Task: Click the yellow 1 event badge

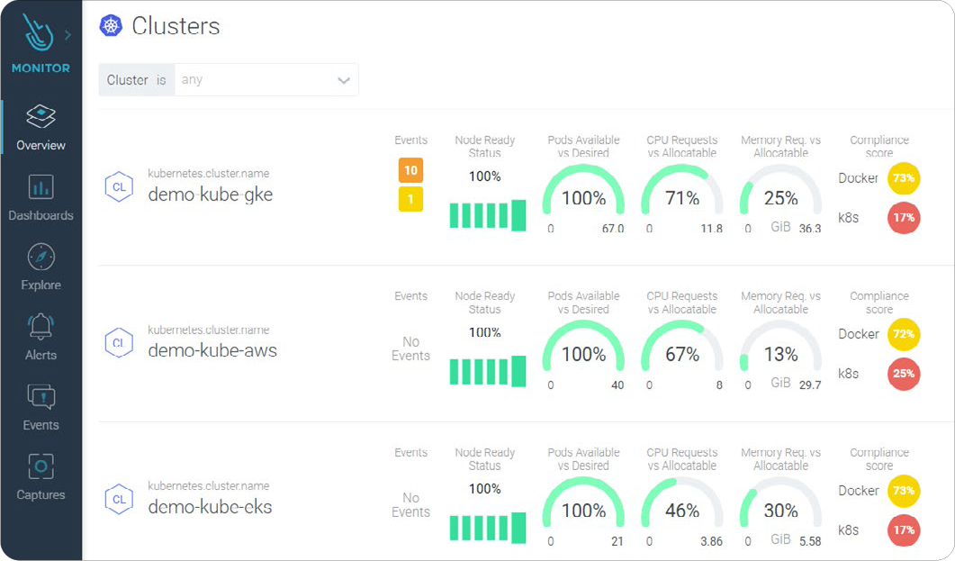Action: click(x=410, y=199)
